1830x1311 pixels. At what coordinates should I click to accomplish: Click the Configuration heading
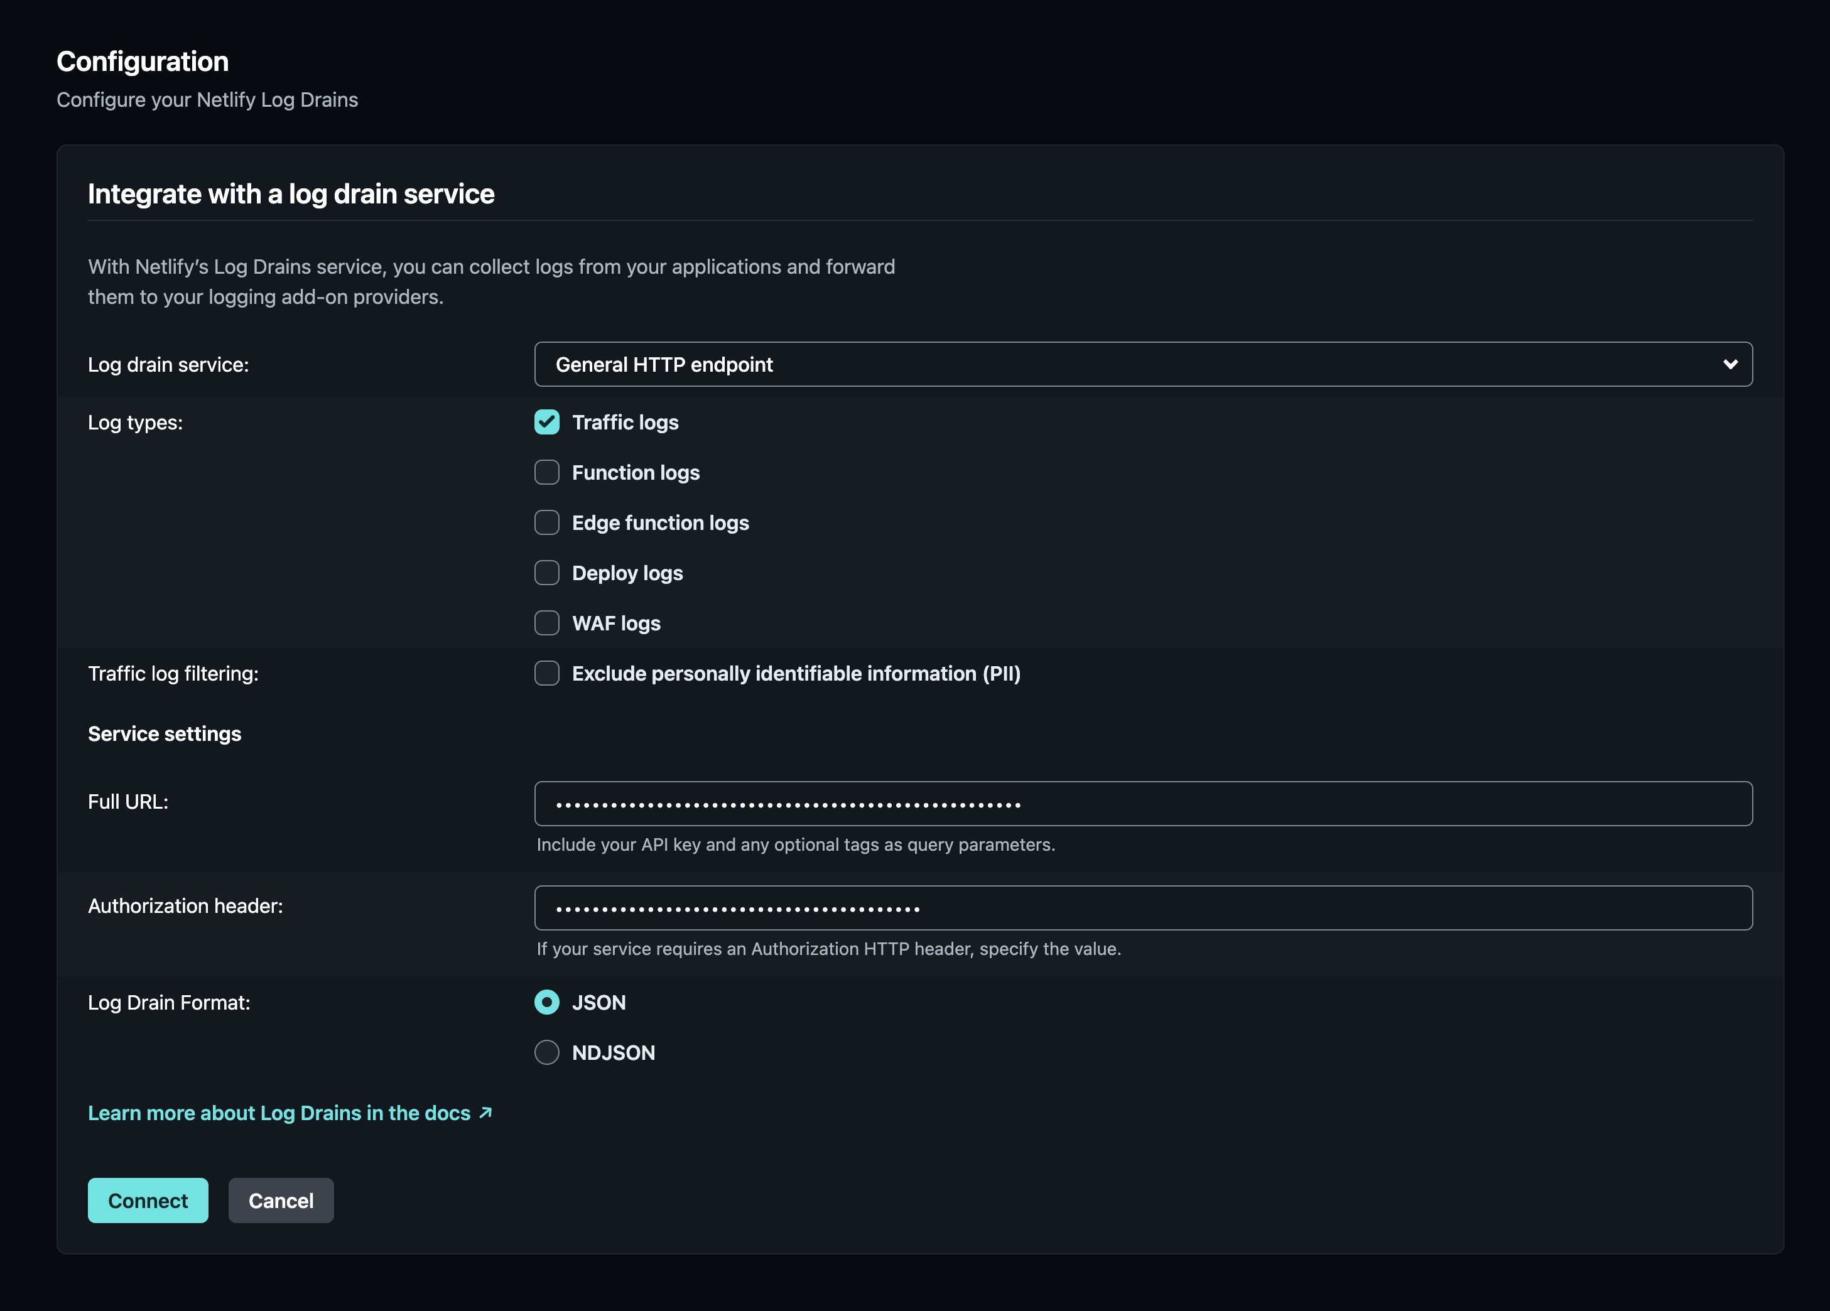click(142, 60)
